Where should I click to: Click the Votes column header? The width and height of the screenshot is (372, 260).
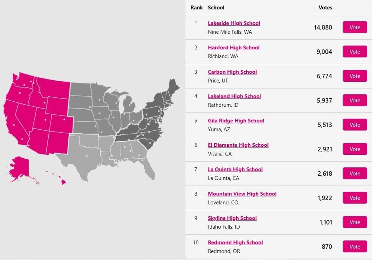(x=325, y=8)
